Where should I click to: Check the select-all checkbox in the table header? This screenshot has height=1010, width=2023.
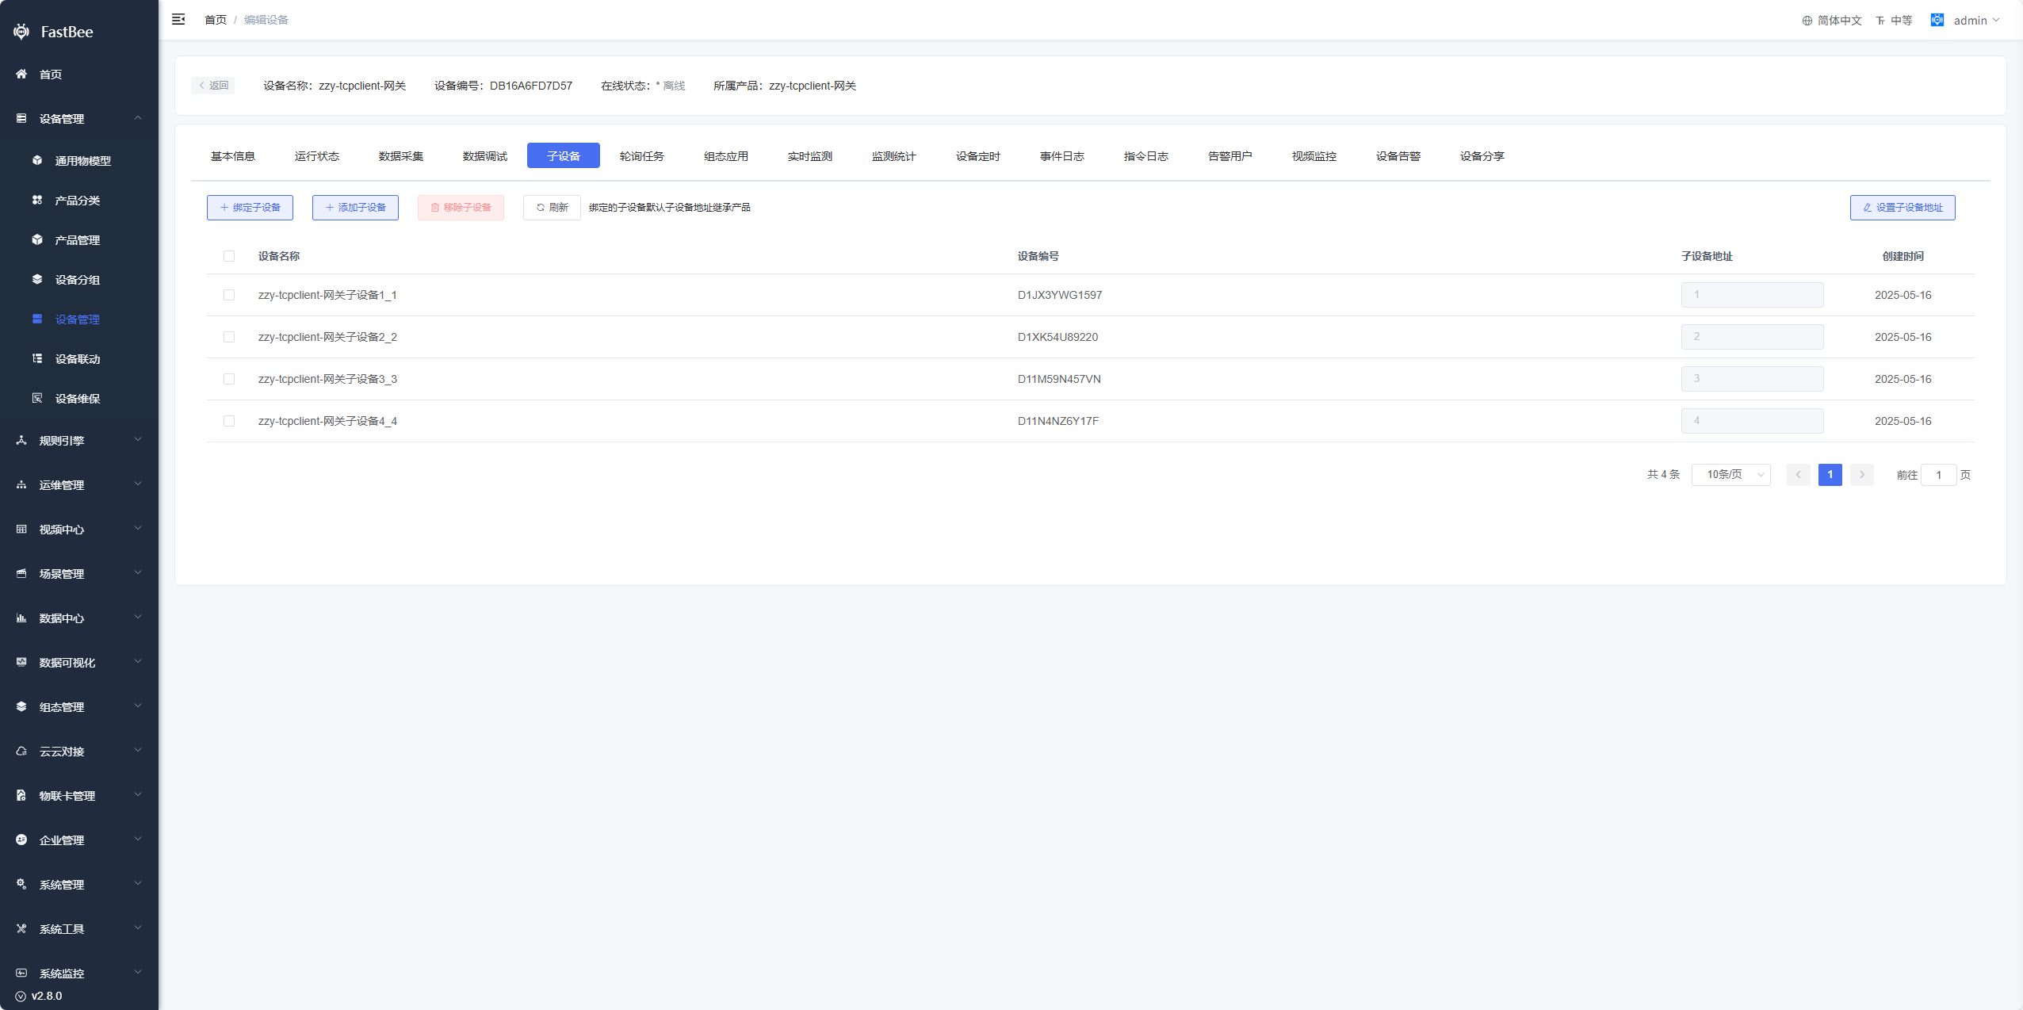(229, 256)
